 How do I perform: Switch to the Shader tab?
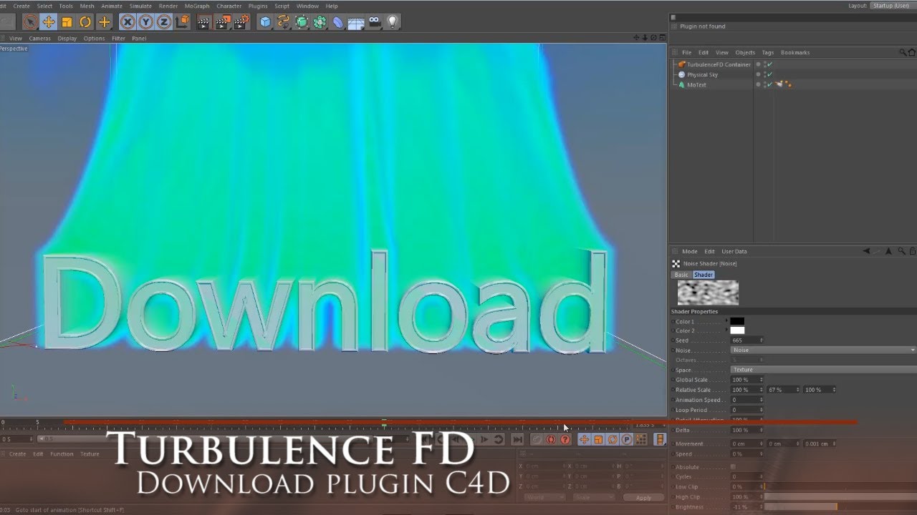point(704,275)
